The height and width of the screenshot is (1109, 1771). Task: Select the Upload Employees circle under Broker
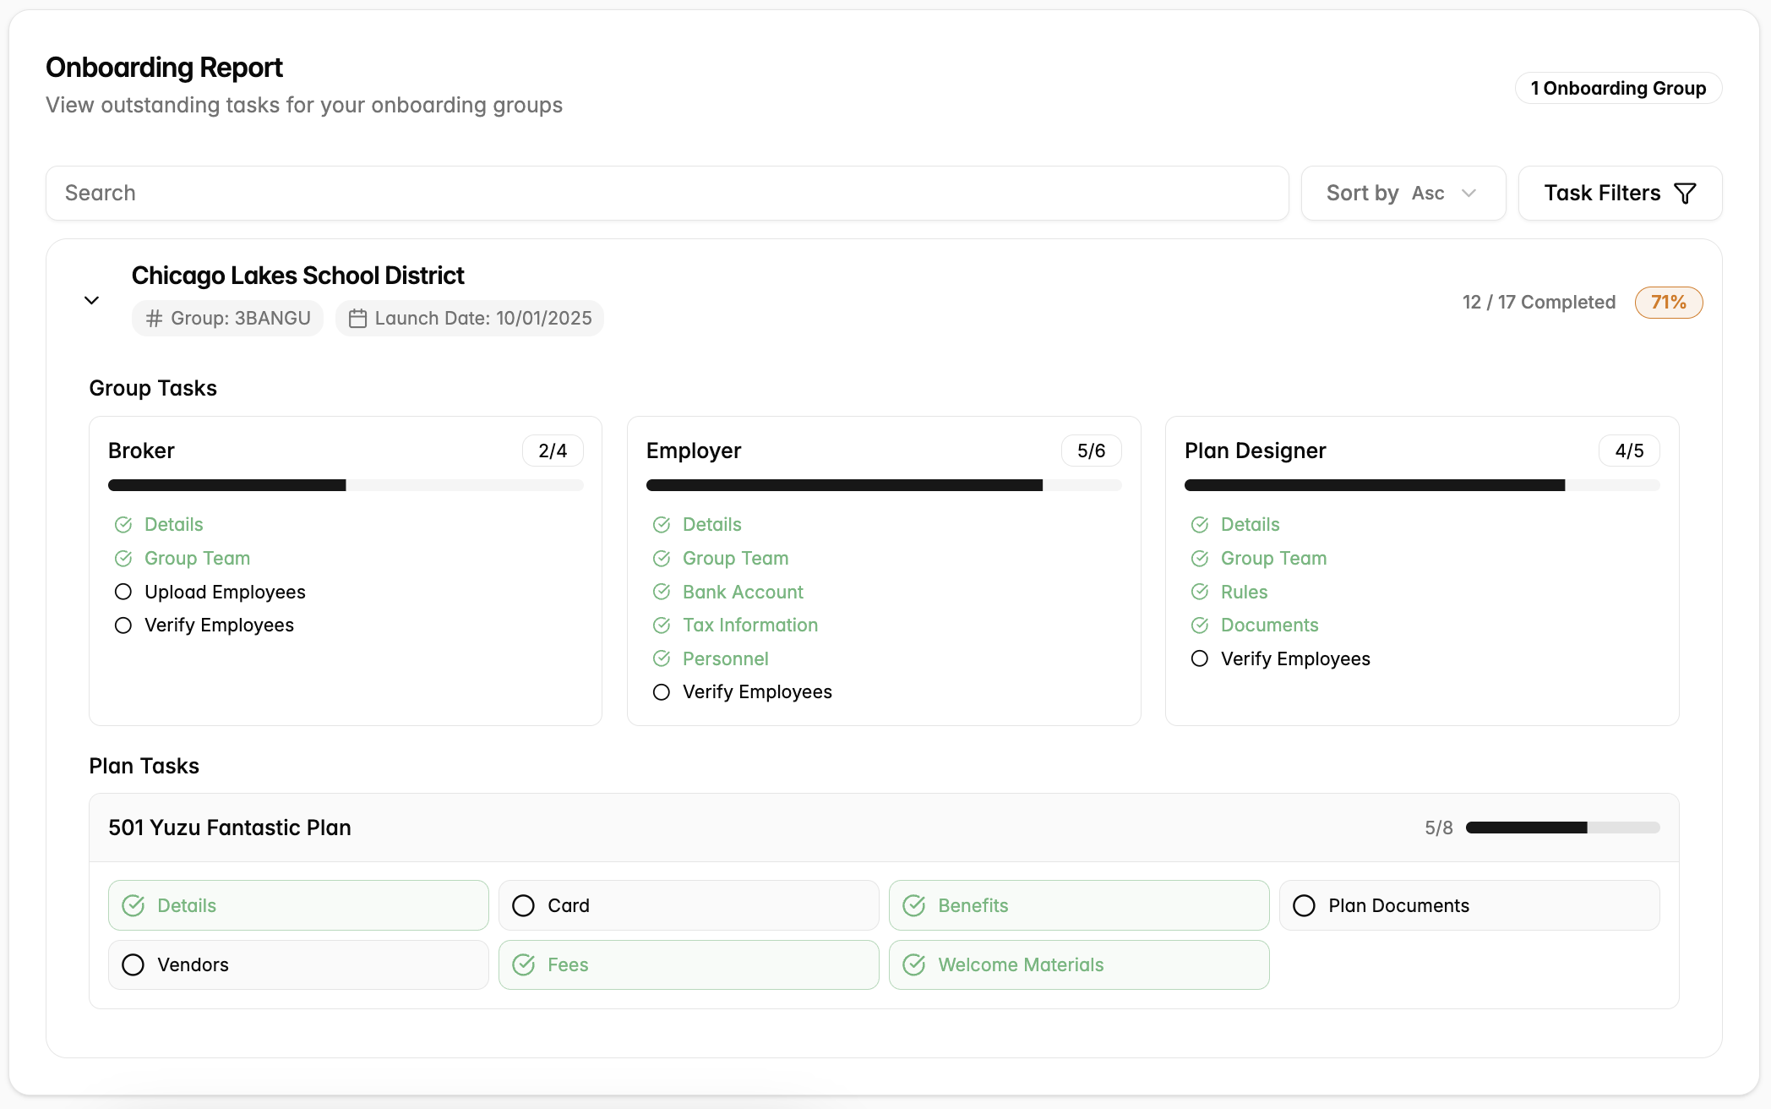(x=123, y=592)
